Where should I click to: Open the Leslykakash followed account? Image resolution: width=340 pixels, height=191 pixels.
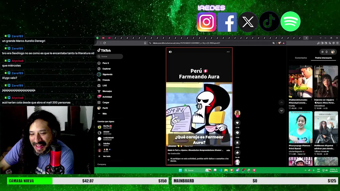[x=106, y=138]
